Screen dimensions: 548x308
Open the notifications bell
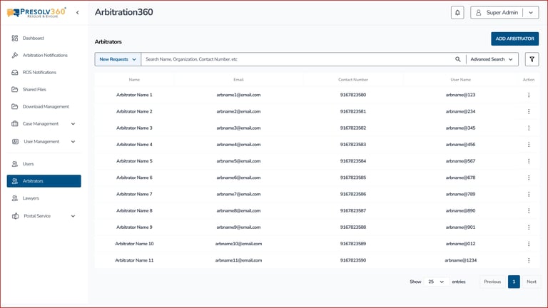click(x=457, y=13)
